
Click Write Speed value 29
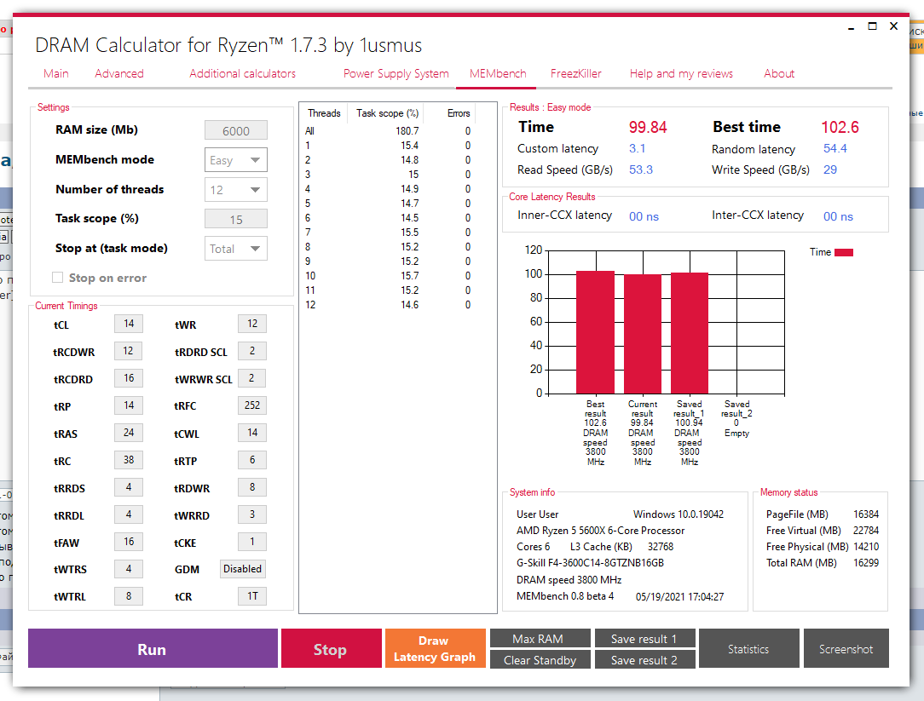point(830,170)
